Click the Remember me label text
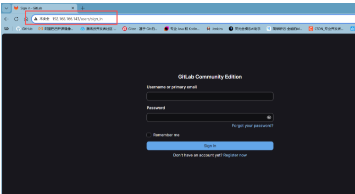The image size is (355, 194). pyautogui.click(x=166, y=135)
